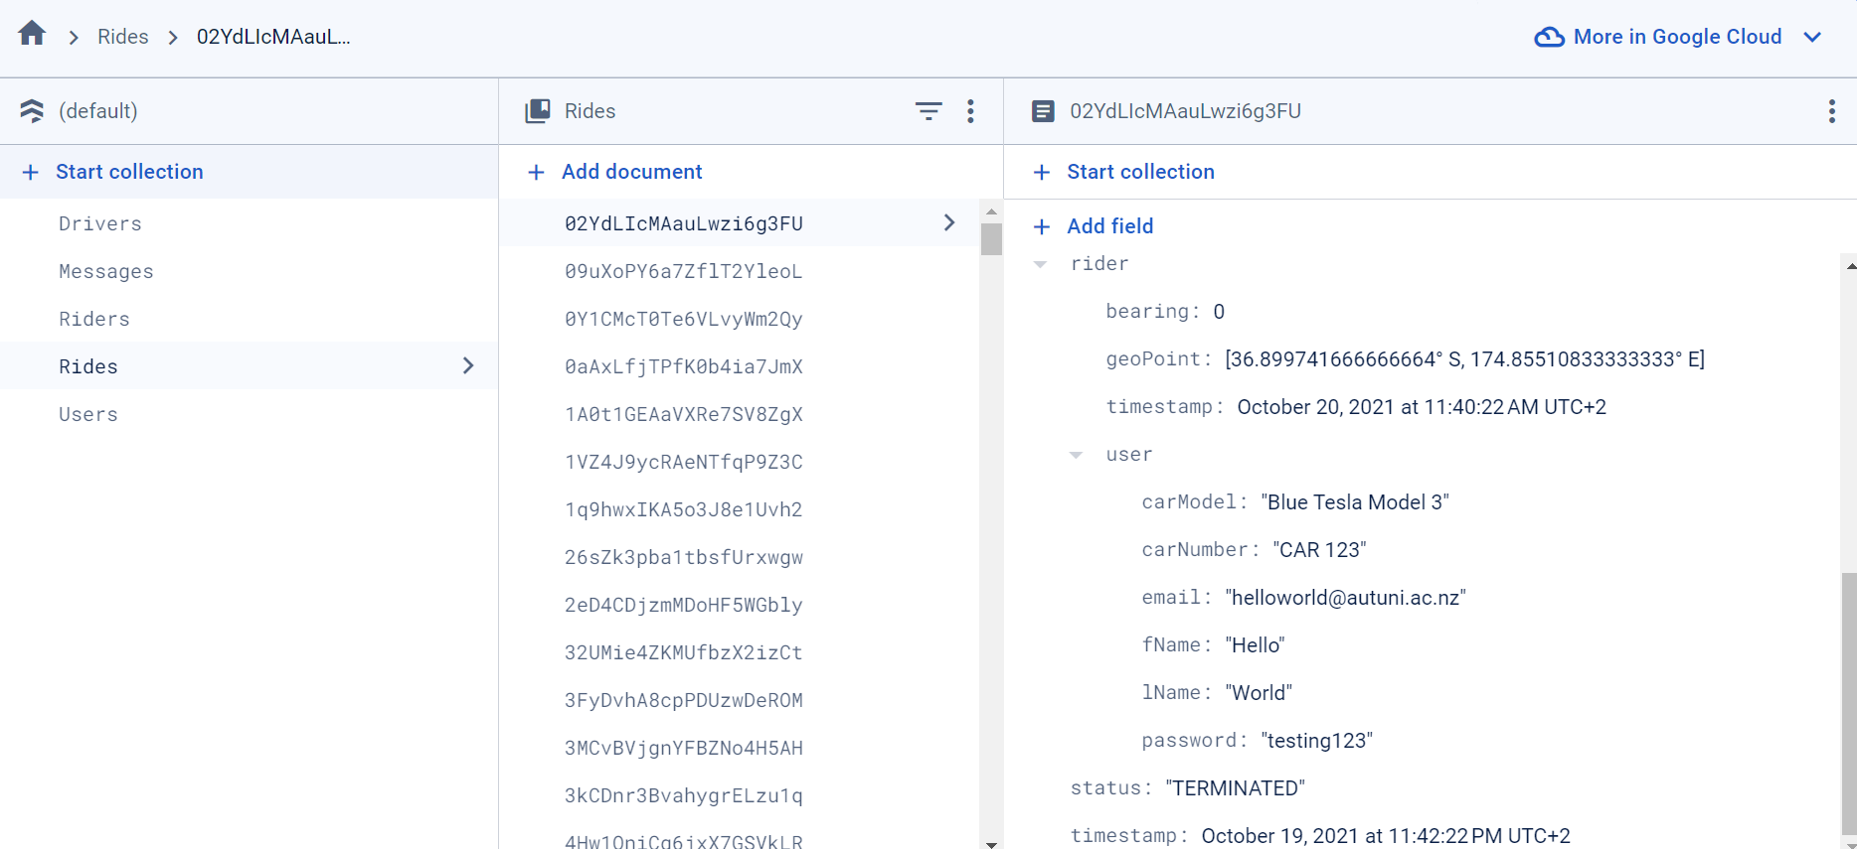
Task: Open Rides collection three-dot menu
Action: pyautogui.click(x=970, y=111)
